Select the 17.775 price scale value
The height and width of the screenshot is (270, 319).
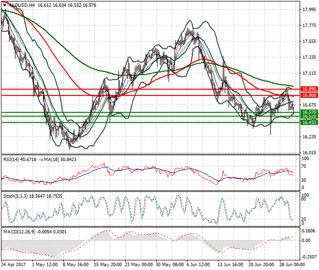309,26
